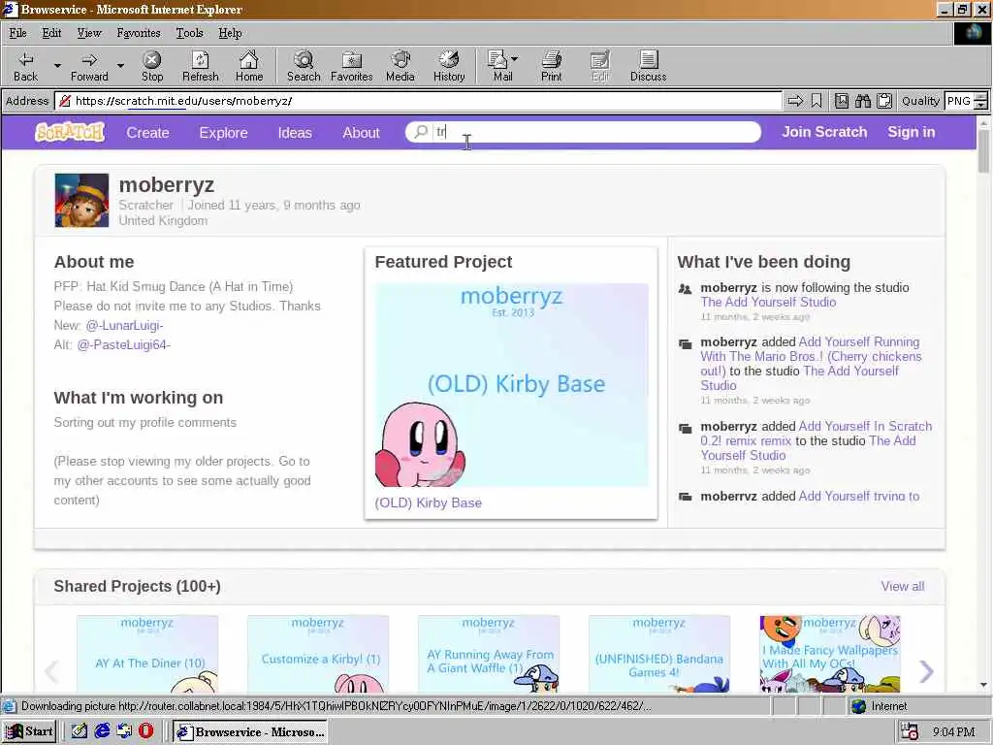Image resolution: width=993 pixels, height=745 pixels.
Task: Open the IE Search pane icon
Action: 304,67
